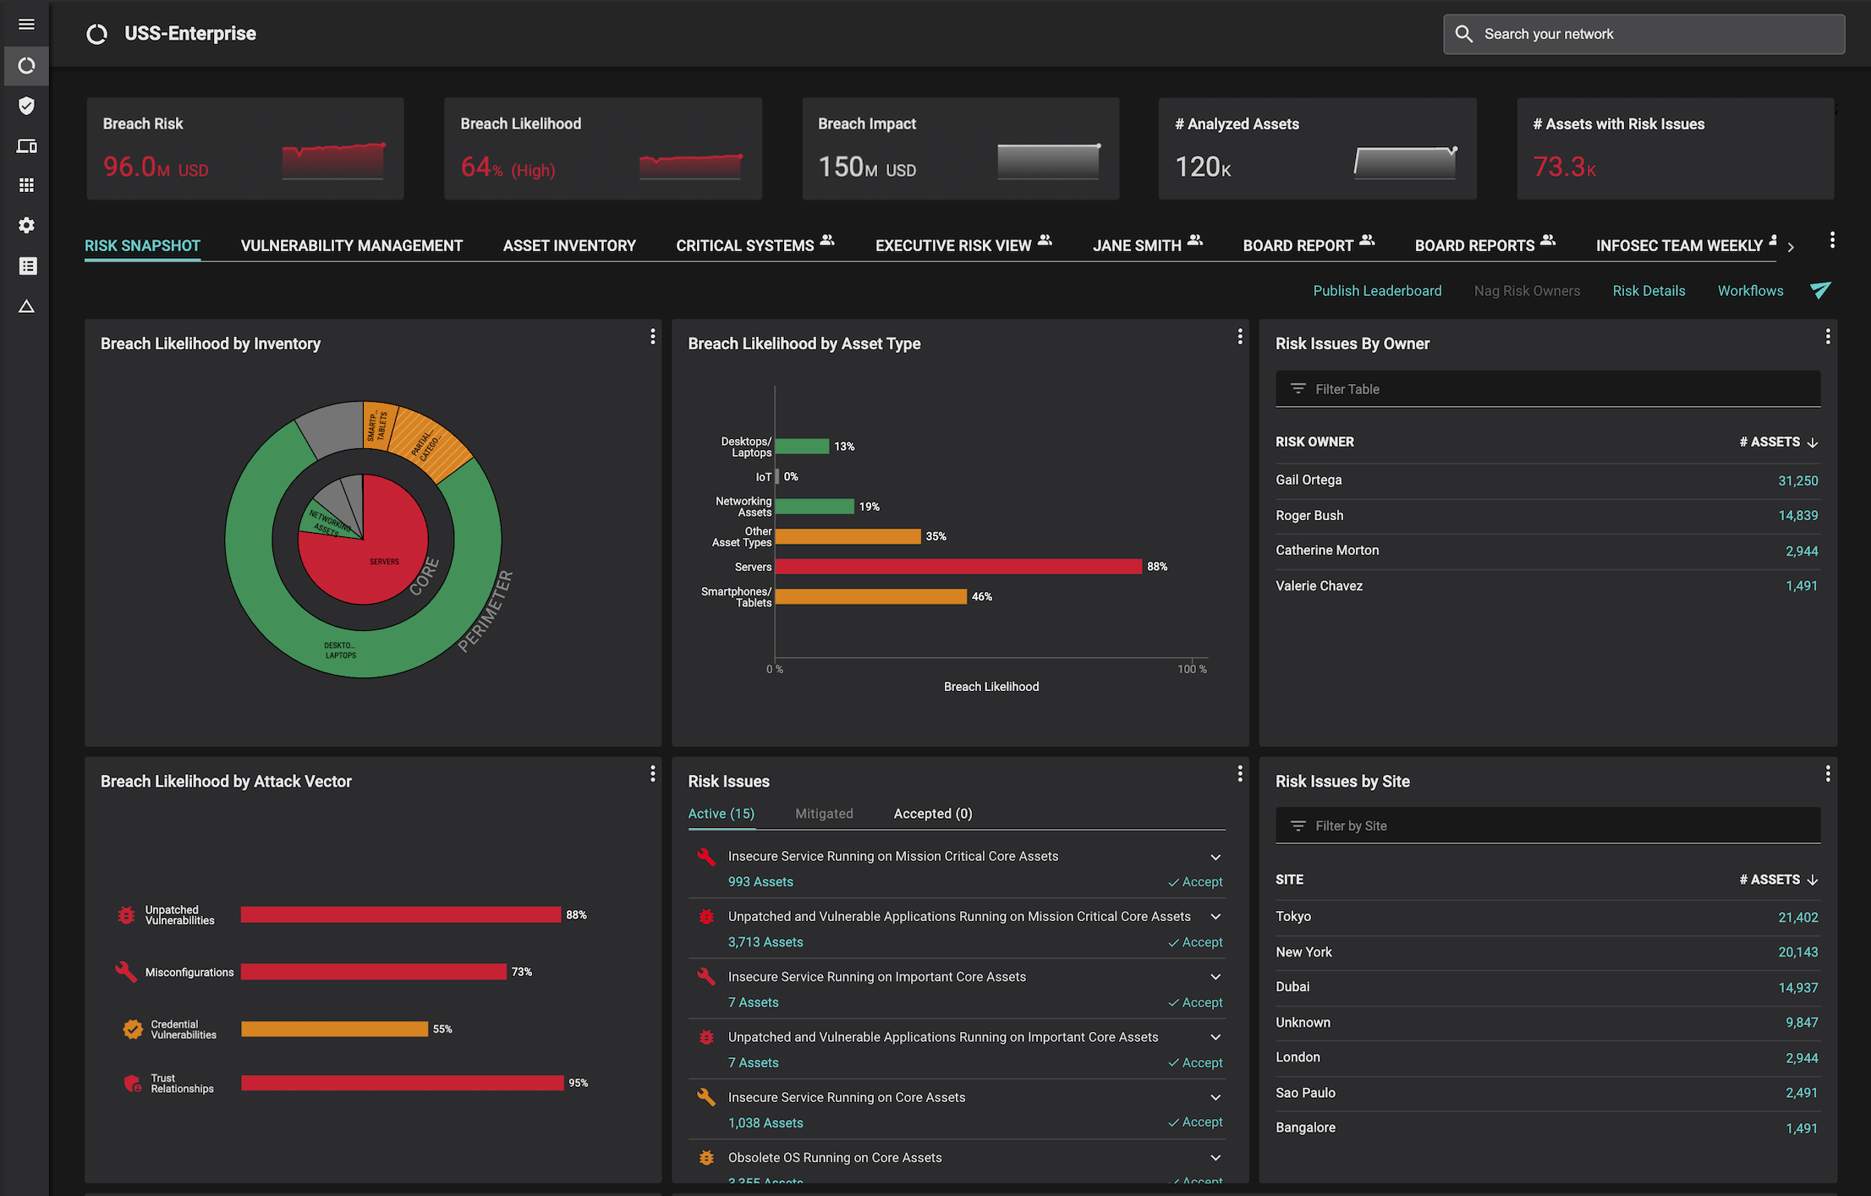Click the Nag Risk Owners button

tap(1528, 289)
